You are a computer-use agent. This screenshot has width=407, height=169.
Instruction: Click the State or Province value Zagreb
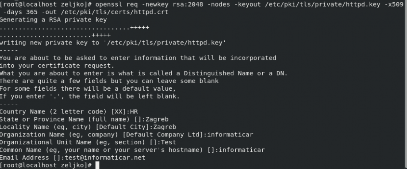[x=157, y=119]
